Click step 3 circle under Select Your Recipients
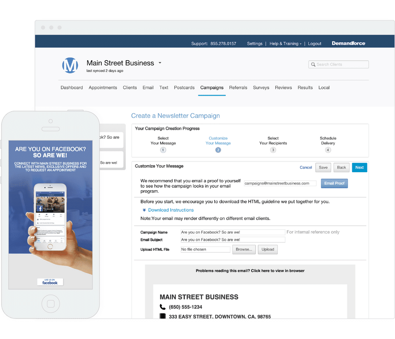This screenshot has width=395, height=339. [273, 150]
